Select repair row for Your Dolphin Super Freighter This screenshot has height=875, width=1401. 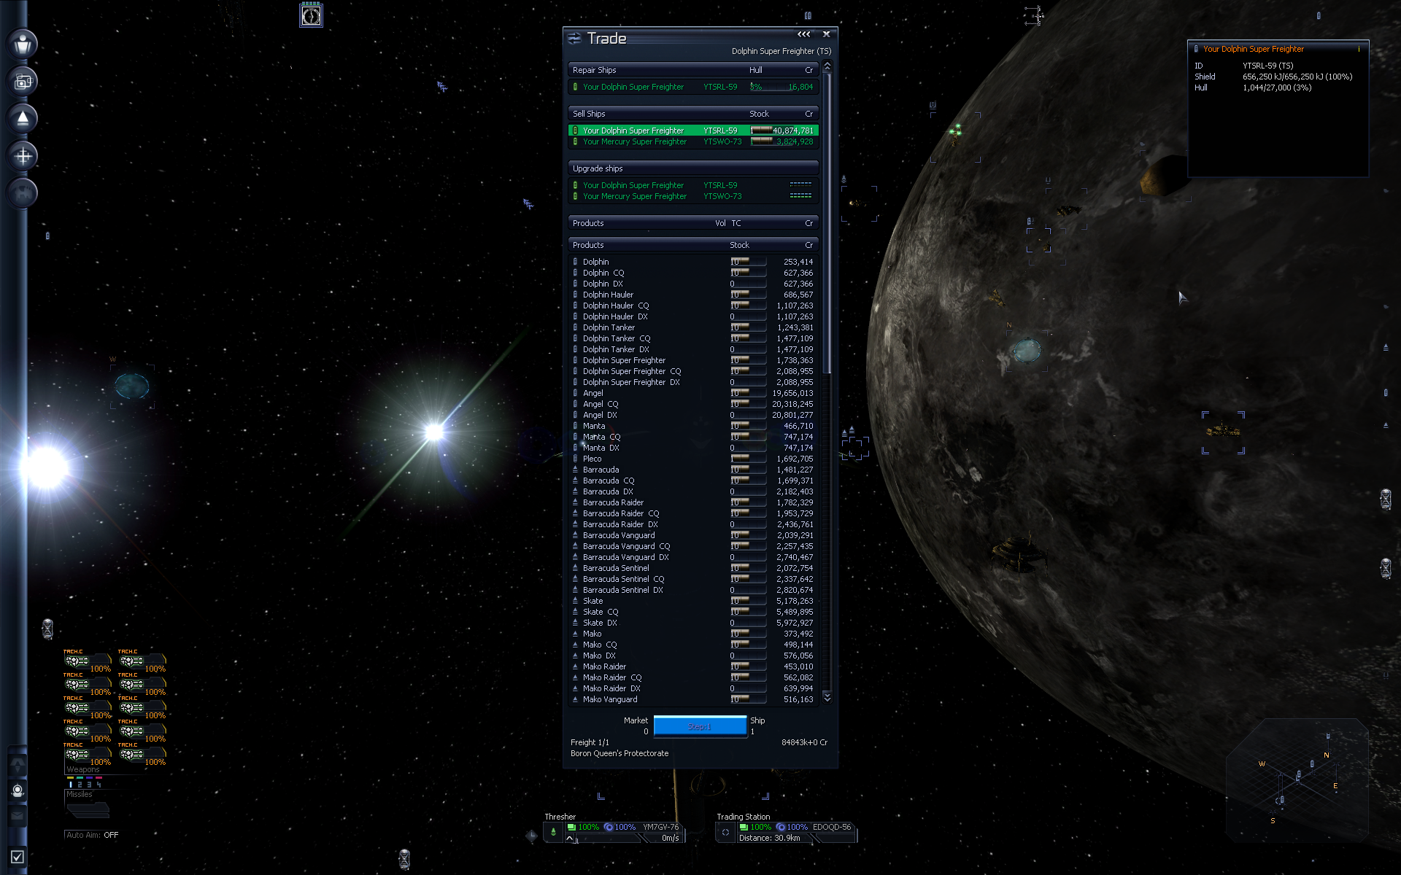pos(693,87)
